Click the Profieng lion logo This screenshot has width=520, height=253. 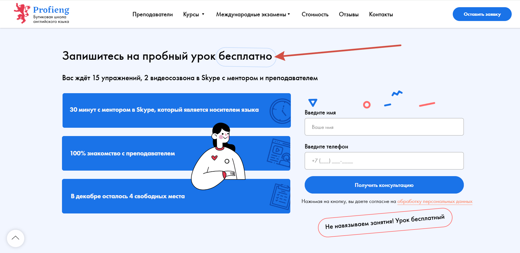22,13
